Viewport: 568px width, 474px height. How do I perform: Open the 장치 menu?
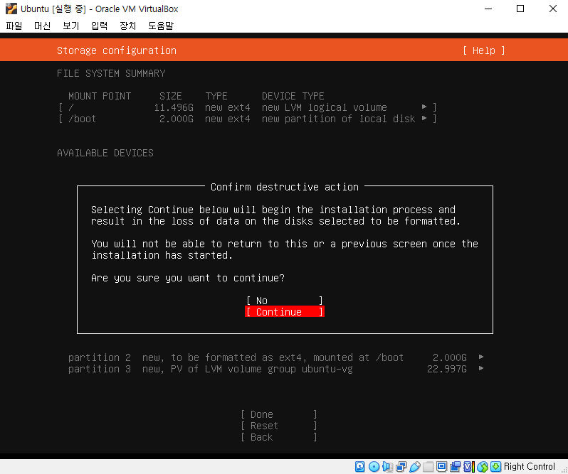coord(127,26)
